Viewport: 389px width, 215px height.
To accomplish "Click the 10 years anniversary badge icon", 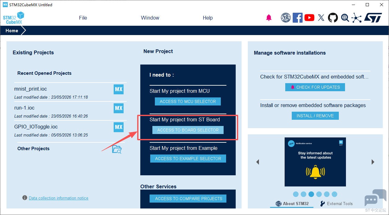I will tap(286, 18).
